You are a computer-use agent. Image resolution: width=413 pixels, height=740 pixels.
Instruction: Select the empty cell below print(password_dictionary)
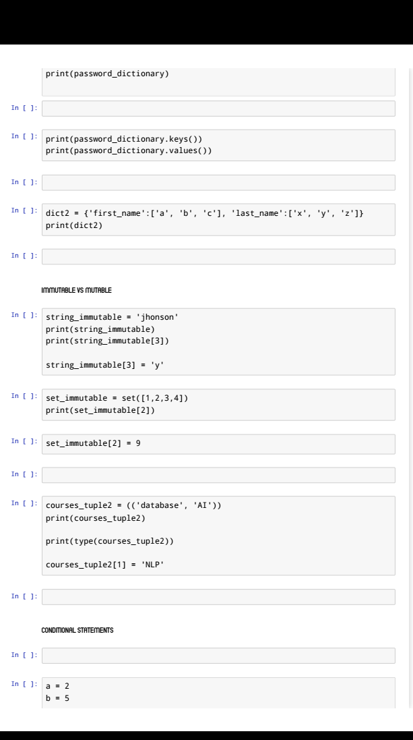pos(218,109)
